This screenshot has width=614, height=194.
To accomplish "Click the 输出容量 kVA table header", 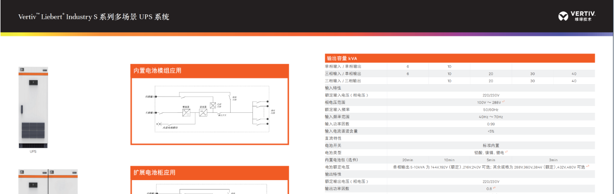I will [460, 58].
